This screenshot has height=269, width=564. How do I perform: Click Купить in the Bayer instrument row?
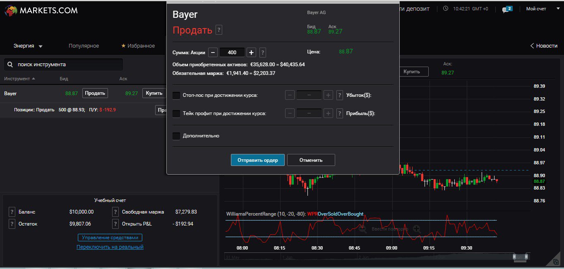pyautogui.click(x=154, y=93)
